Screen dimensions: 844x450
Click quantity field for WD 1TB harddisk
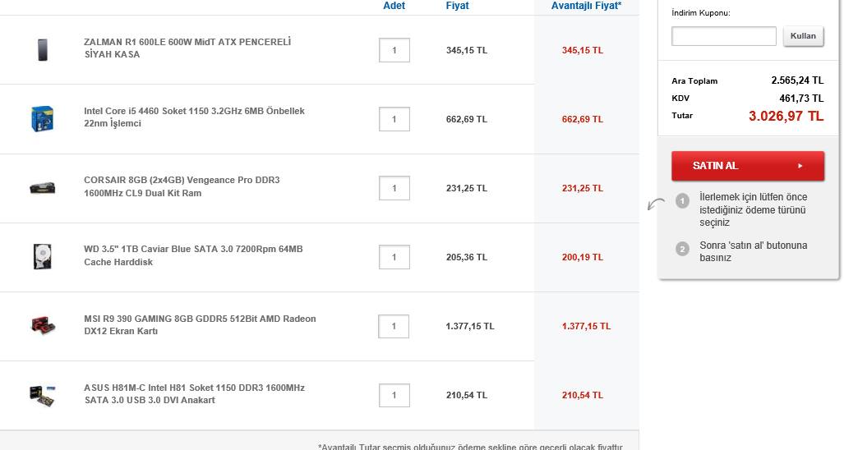[x=394, y=257]
